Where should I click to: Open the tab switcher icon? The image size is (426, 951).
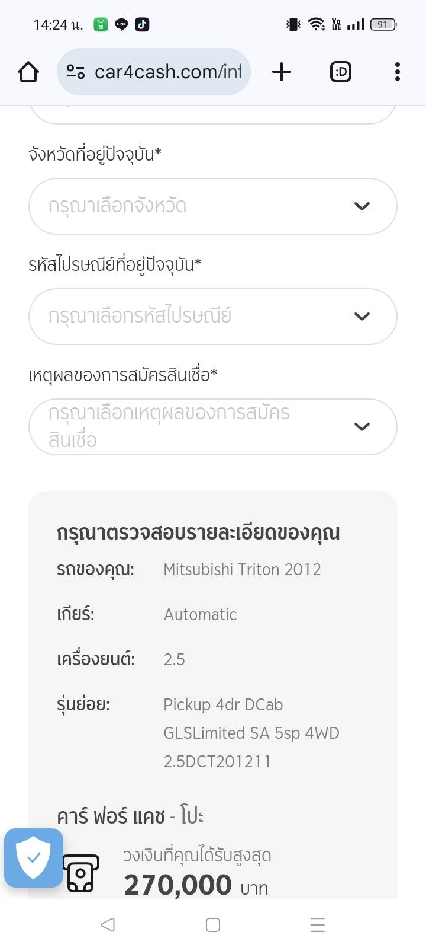coord(340,72)
